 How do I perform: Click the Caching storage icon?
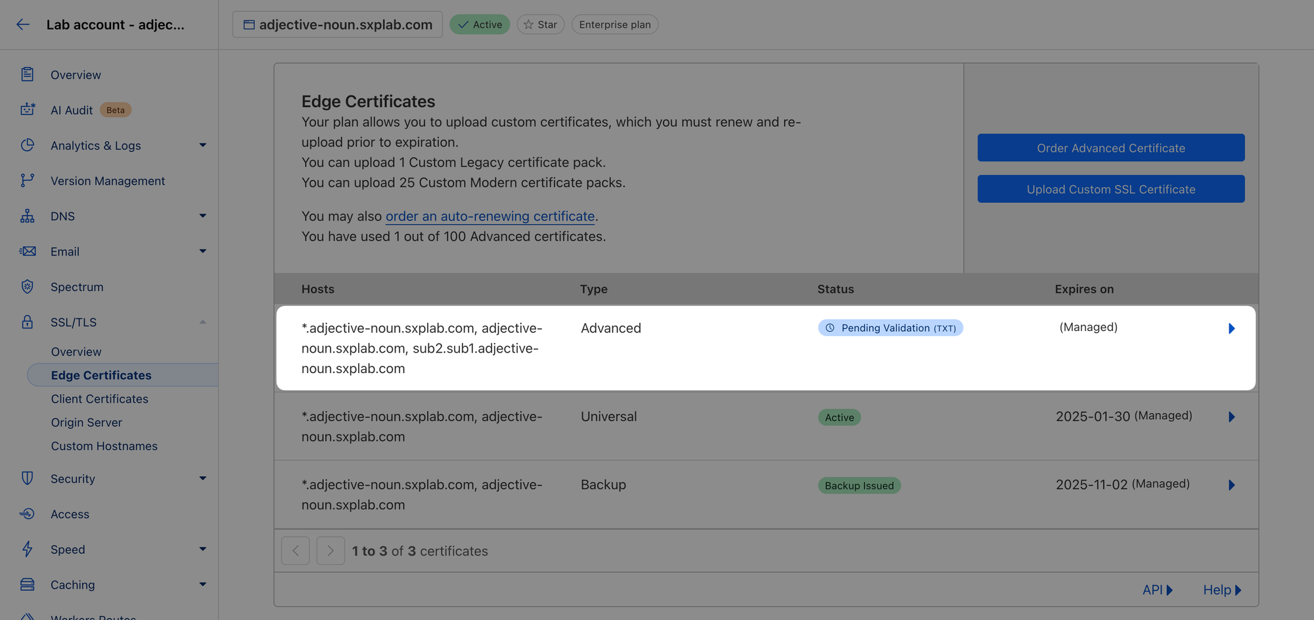[27, 585]
